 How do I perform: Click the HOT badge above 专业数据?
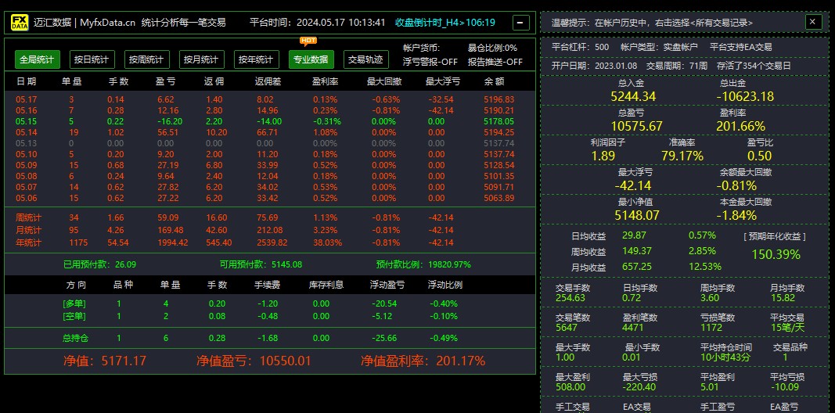[308, 41]
